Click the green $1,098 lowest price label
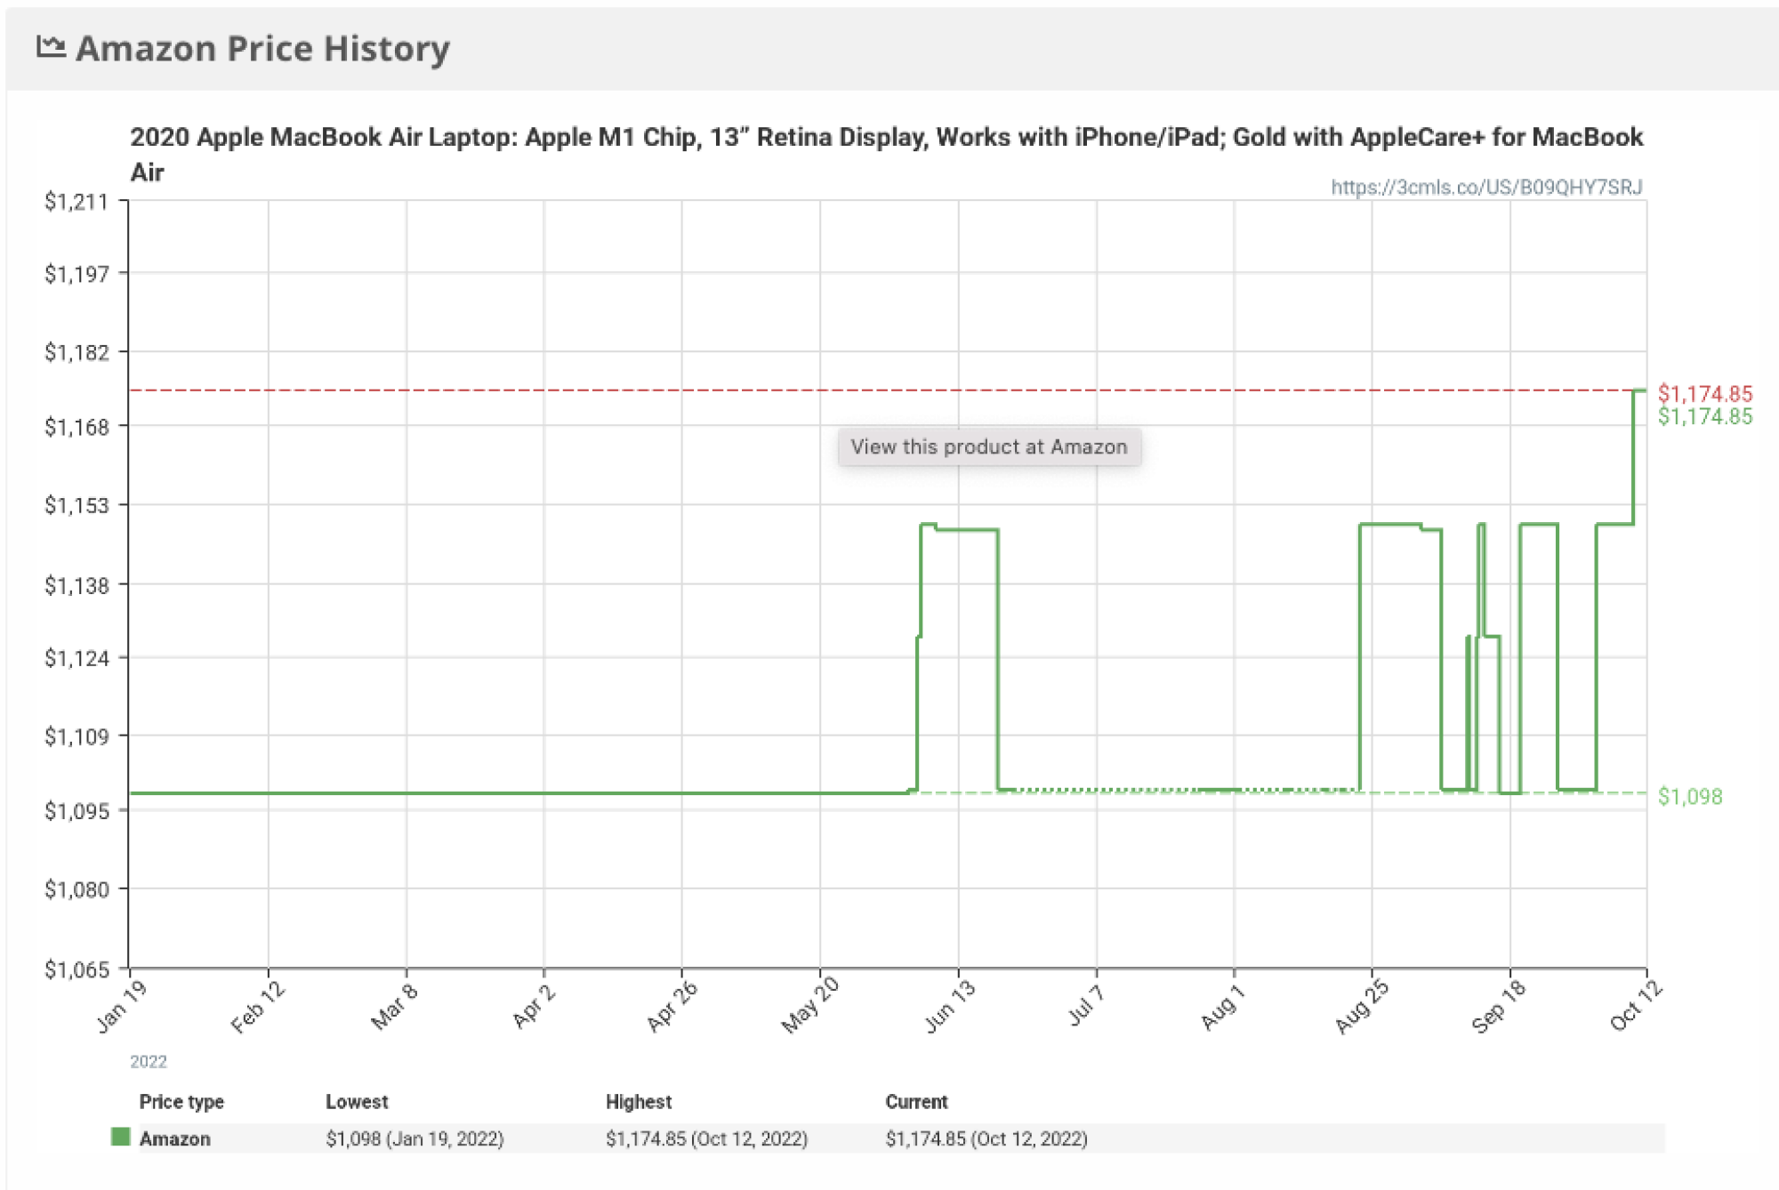This screenshot has width=1779, height=1190. point(1690,796)
